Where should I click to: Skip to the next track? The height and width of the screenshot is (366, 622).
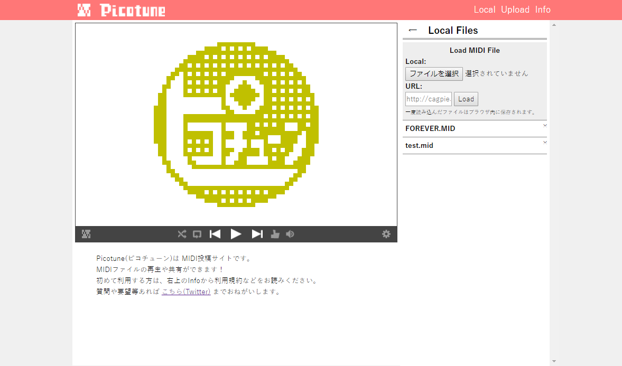(x=257, y=234)
